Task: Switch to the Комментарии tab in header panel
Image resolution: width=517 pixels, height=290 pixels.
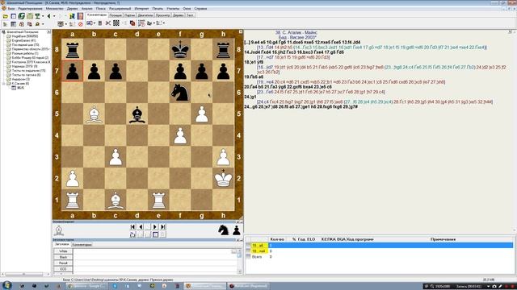Action: tap(82, 245)
